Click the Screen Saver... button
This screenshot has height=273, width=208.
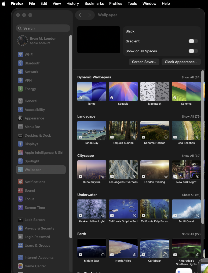(144, 62)
